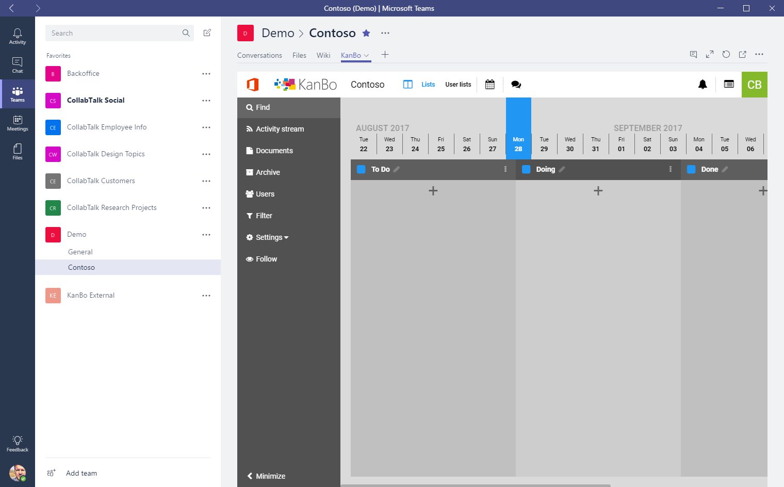784x487 pixels.
Task: Switch to the Conversations tab
Action: point(259,55)
